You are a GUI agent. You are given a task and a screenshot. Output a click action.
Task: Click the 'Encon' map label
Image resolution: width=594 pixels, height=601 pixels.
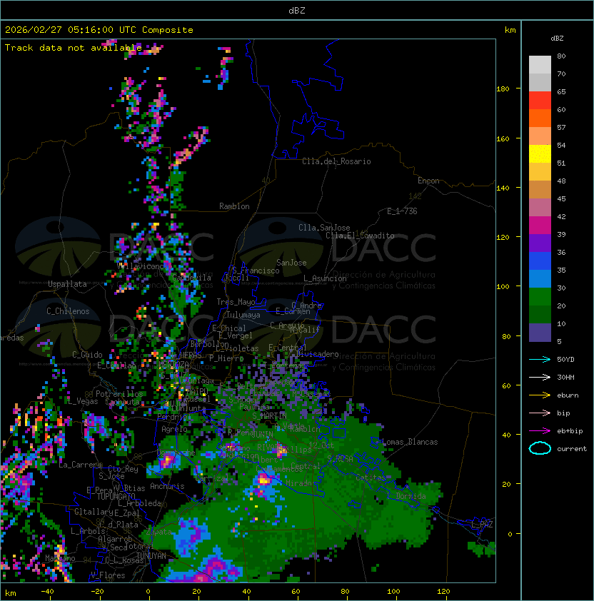coord(428,181)
